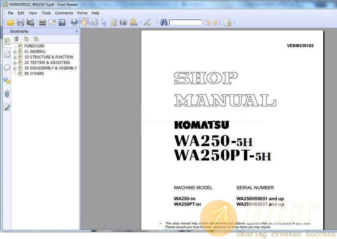
Task: Click the search options page icon
Action: [228, 22]
